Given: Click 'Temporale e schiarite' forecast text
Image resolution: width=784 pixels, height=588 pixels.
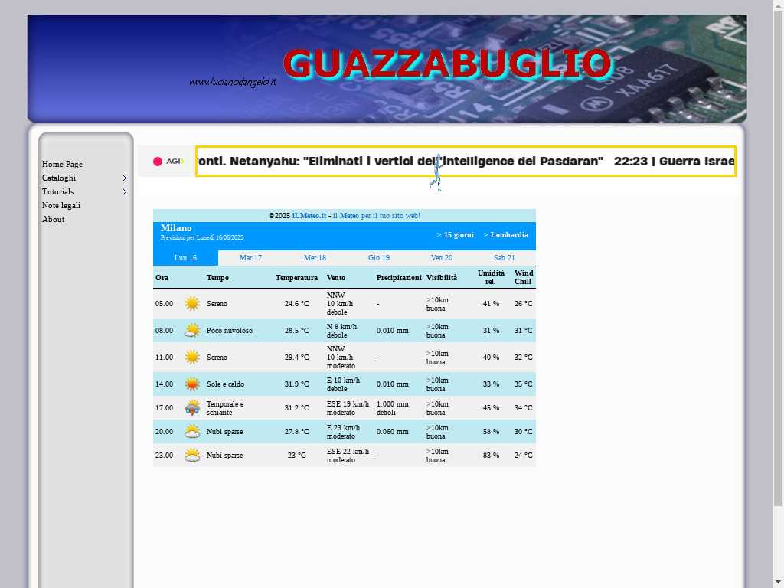Looking at the screenshot, I should click(225, 409).
